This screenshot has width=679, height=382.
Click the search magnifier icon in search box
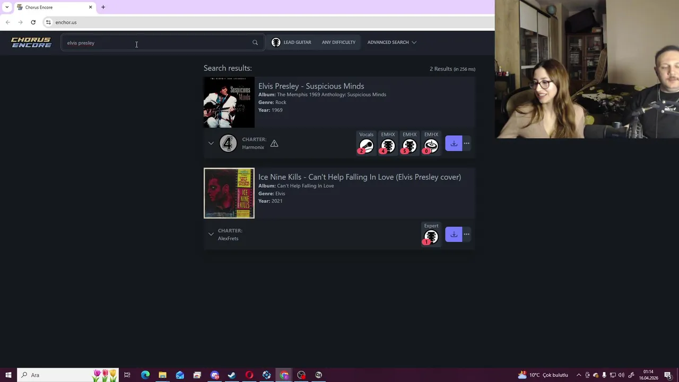pyautogui.click(x=255, y=42)
